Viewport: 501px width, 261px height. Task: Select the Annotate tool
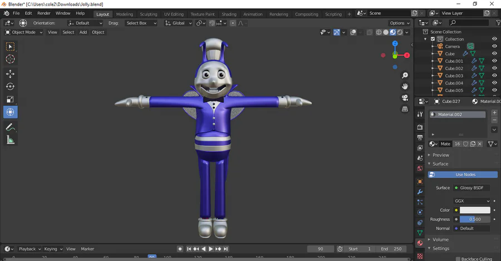[10, 127]
